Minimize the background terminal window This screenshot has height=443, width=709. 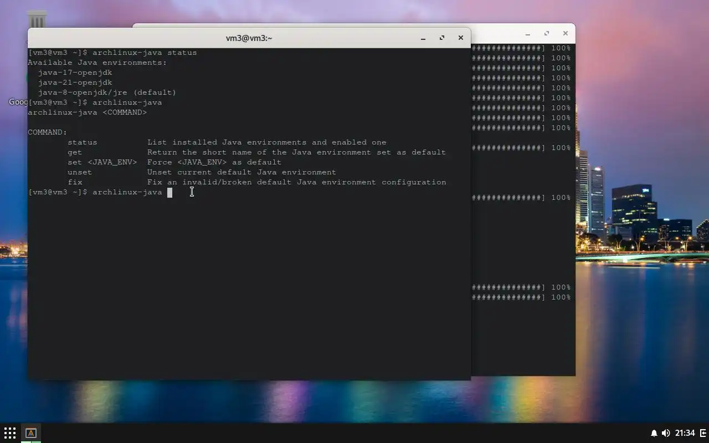coord(528,34)
